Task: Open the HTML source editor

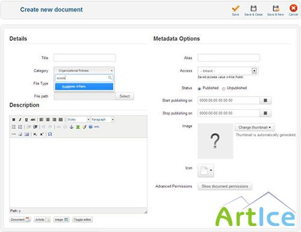Action: [x=97, y=127]
